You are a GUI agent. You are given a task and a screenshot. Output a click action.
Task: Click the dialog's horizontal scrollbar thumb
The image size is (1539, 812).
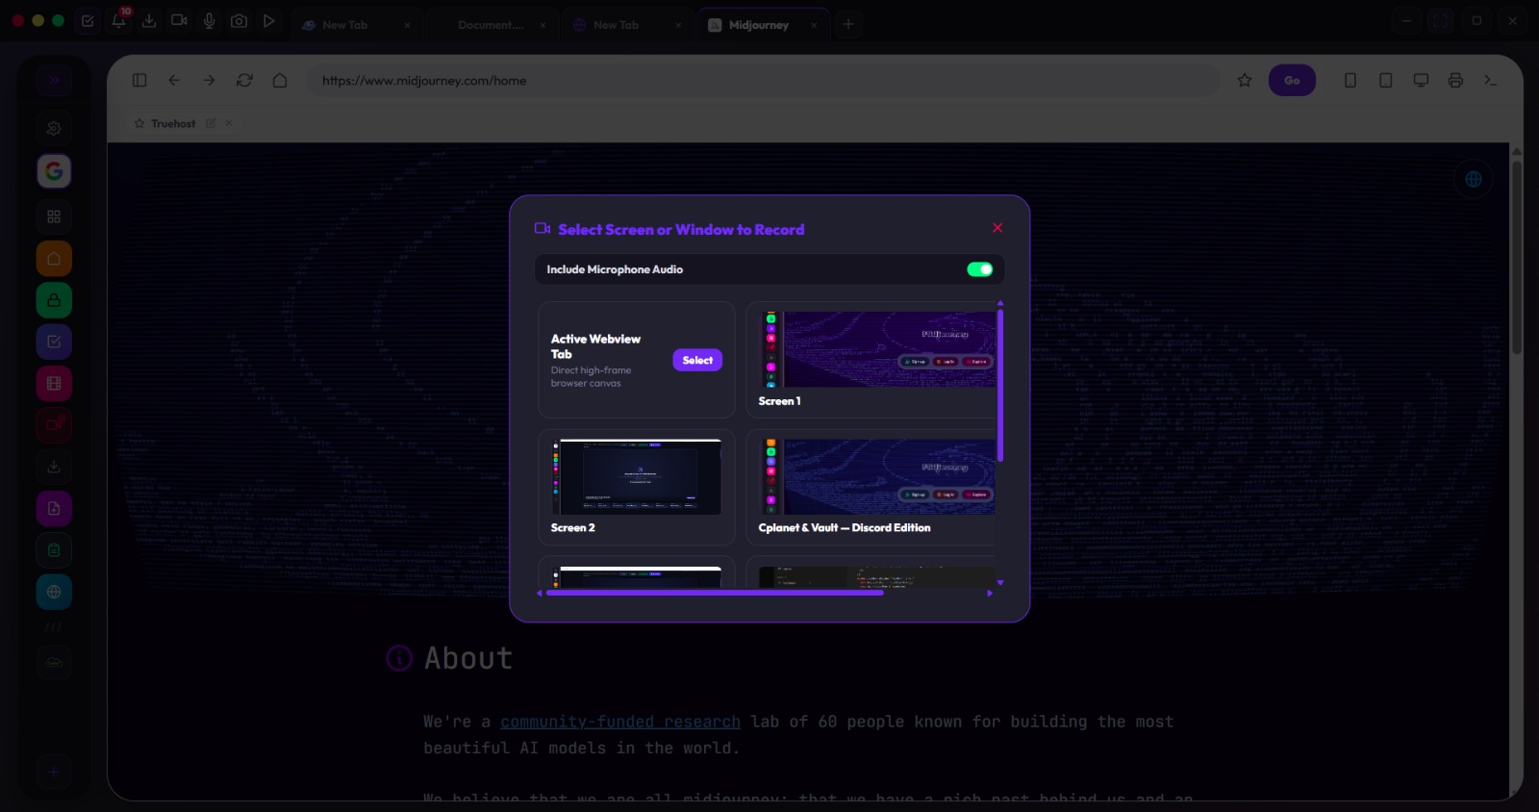(715, 594)
